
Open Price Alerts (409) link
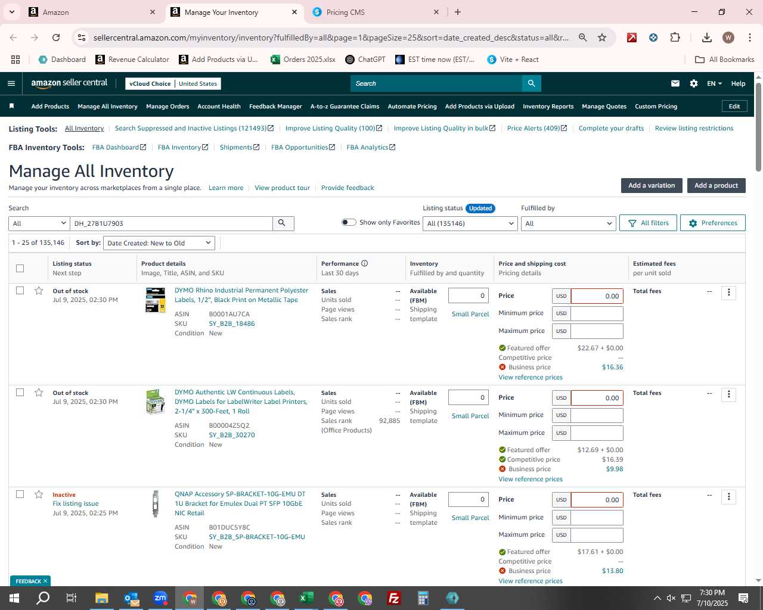click(537, 128)
